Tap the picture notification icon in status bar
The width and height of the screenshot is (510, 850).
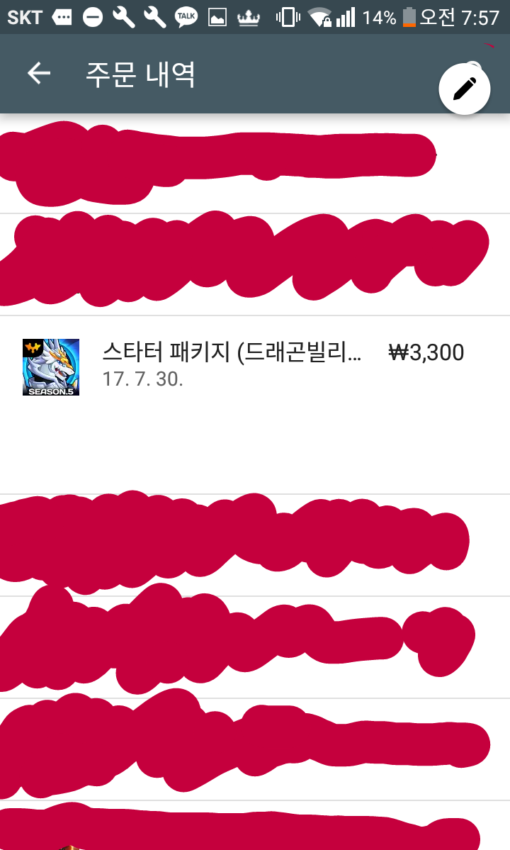(x=217, y=18)
